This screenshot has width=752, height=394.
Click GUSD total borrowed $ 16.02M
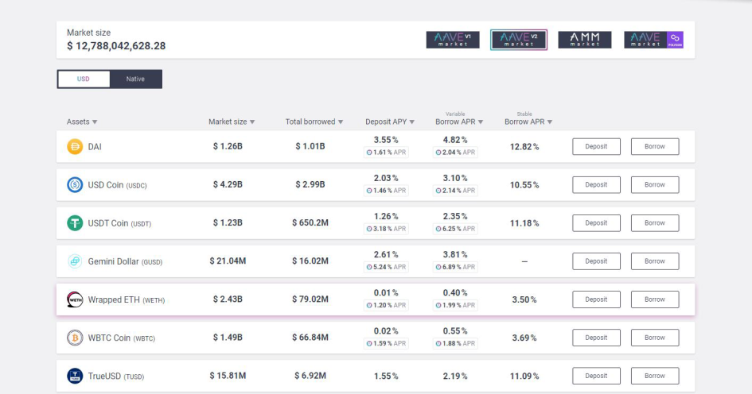(x=310, y=261)
